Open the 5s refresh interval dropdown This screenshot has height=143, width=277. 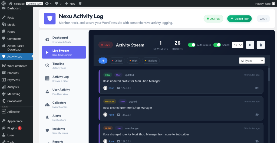tap(238, 45)
